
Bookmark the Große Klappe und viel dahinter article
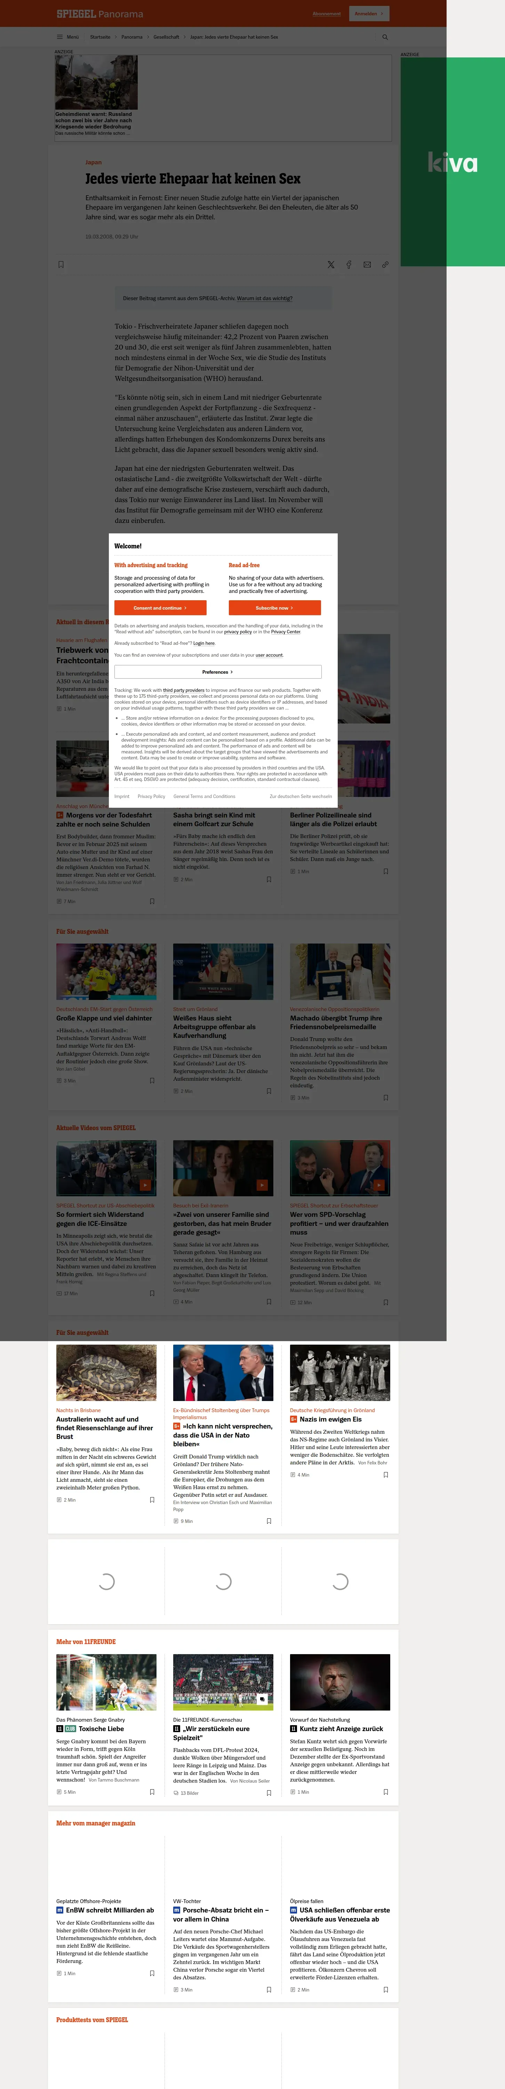[x=152, y=1081]
